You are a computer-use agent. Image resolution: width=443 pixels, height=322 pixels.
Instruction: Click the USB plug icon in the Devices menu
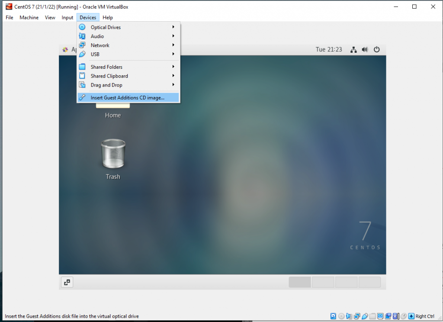tap(82, 54)
